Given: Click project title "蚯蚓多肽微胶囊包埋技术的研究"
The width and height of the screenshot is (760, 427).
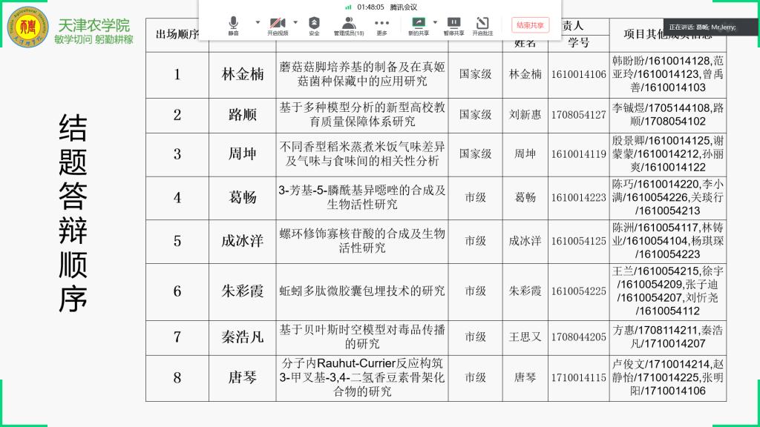Looking at the screenshot, I should tap(362, 291).
